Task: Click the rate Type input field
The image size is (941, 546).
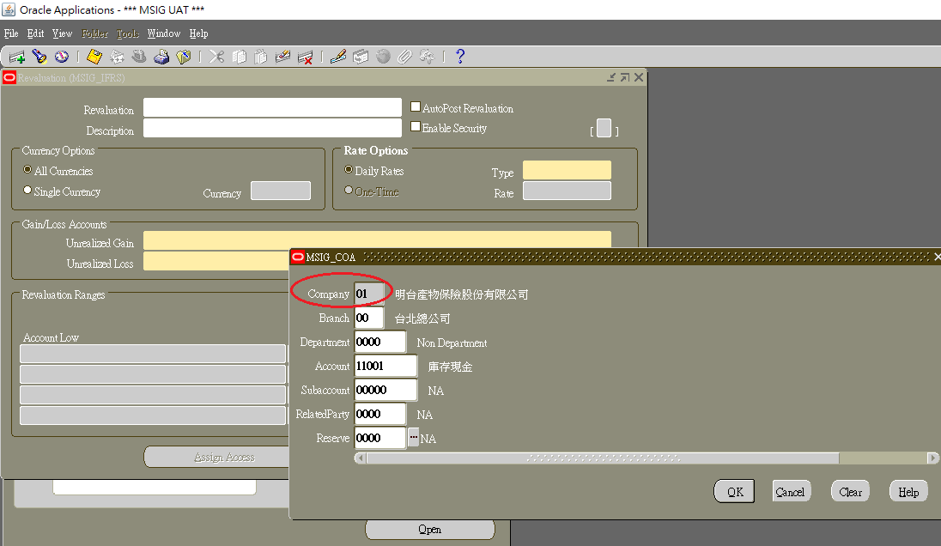Action: click(568, 170)
